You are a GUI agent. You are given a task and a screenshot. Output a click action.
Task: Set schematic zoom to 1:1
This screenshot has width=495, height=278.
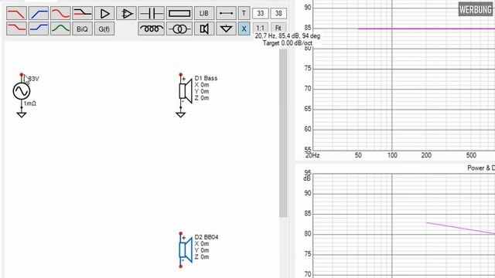click(260, 28)
